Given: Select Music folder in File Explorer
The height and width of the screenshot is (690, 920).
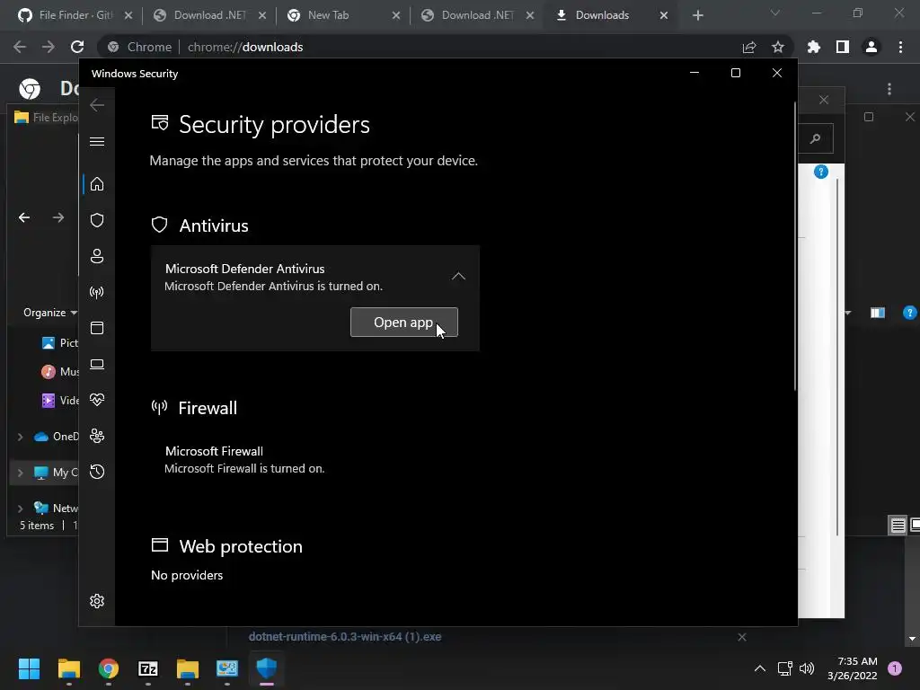Looking at the screenshot, I should (60, 371).
